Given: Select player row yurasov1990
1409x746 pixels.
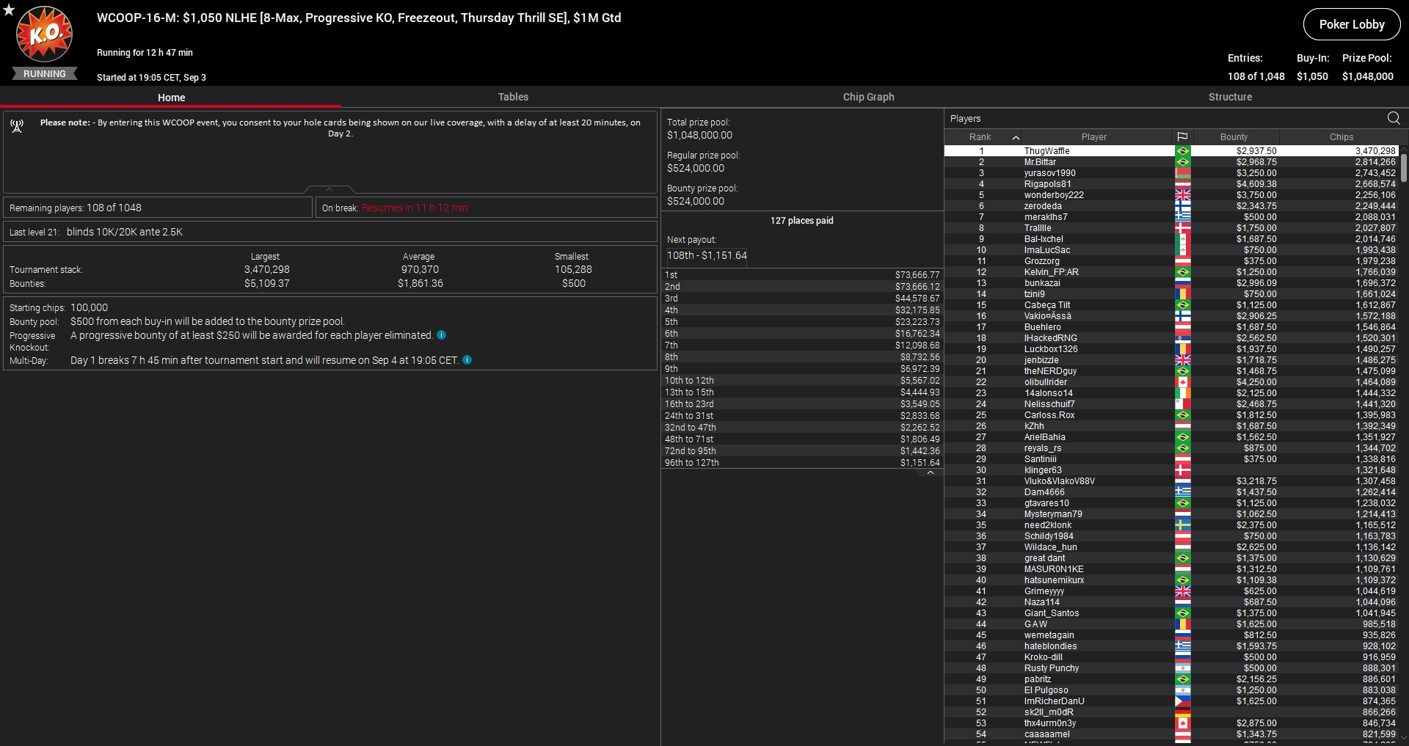Looking at the screenshot, I should 1171,173.
